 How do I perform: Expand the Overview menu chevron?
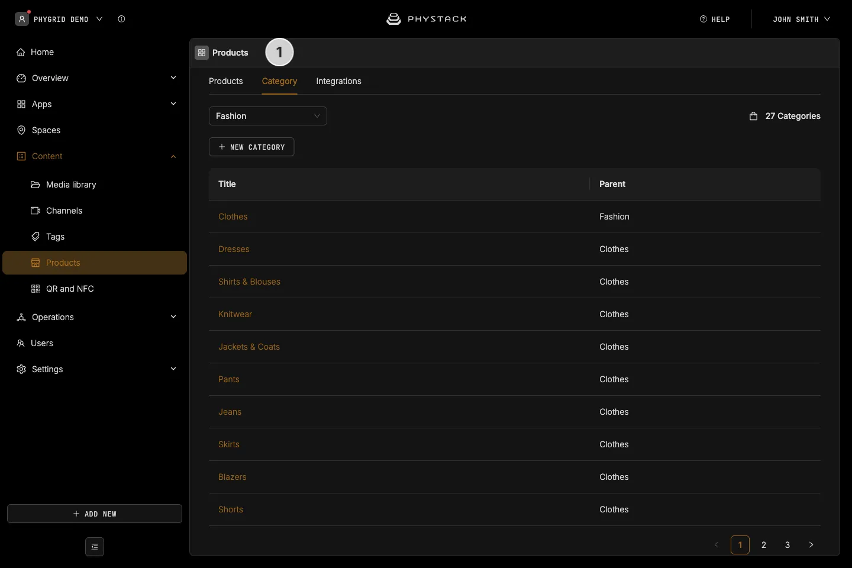173,78
